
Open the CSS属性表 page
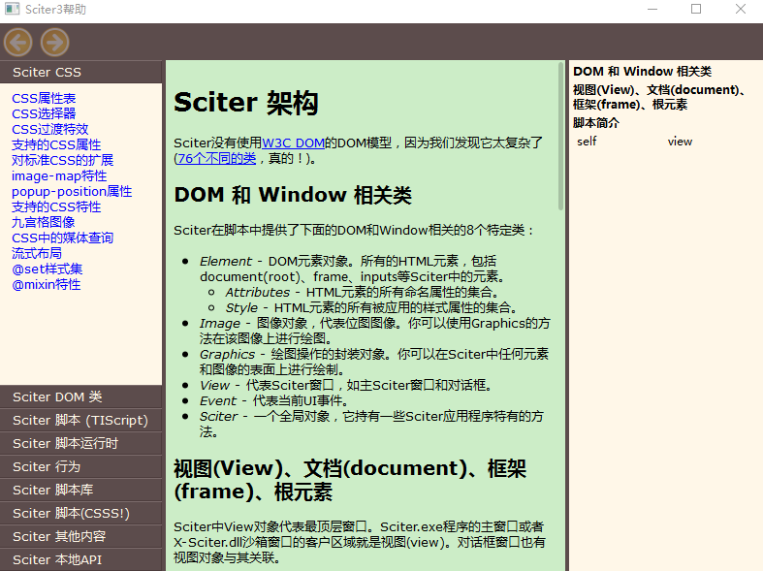point(44,98)
